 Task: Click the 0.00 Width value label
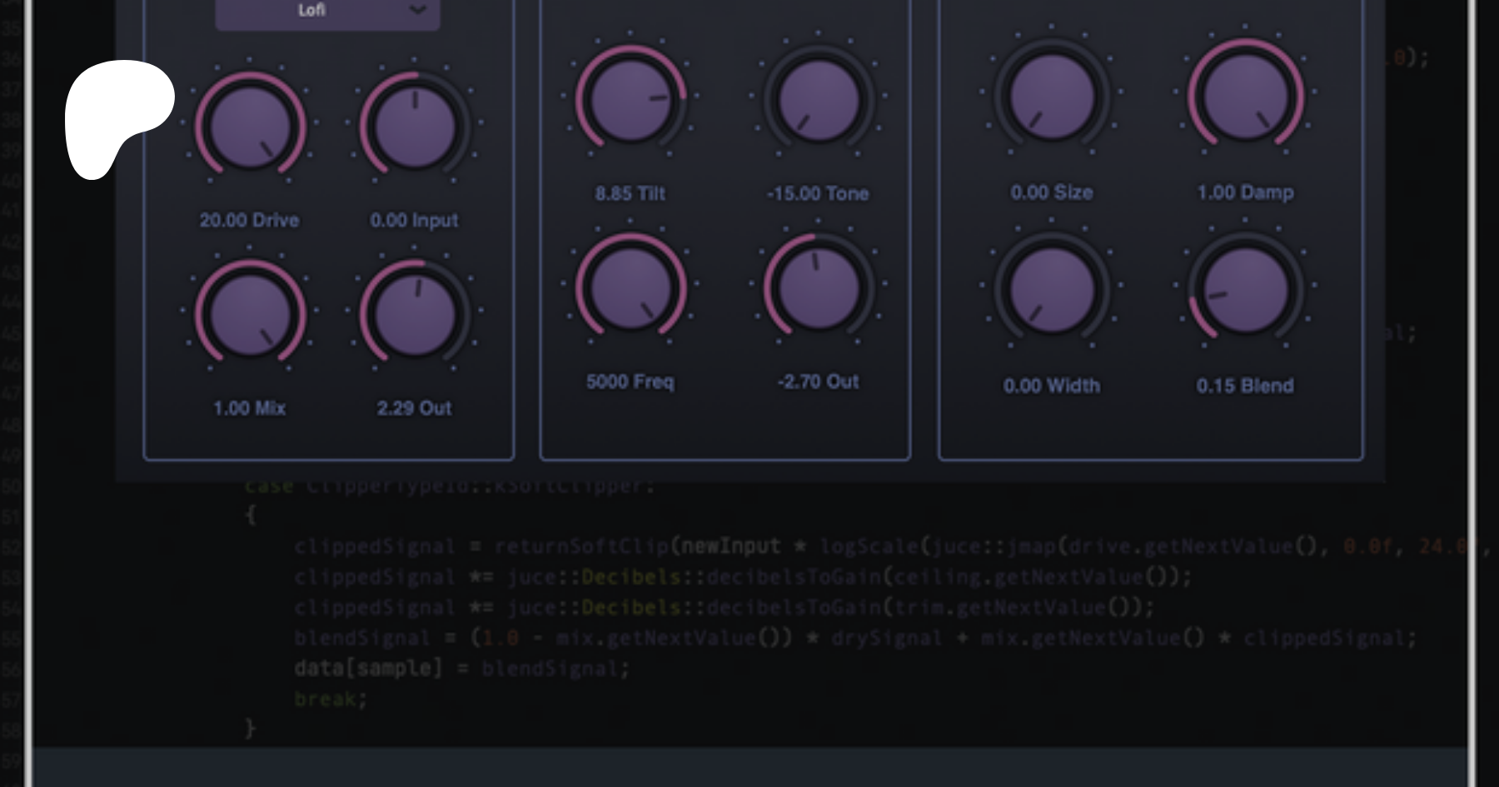click(x=1052, y=386)
